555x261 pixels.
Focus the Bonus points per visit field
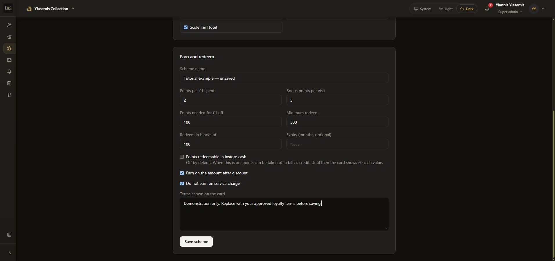[x=337, y=100]
